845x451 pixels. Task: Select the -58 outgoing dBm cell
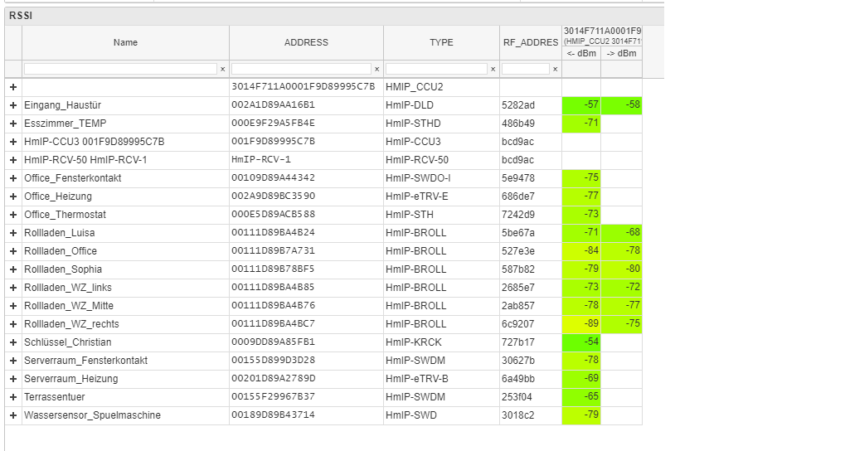tap(621, 105)
